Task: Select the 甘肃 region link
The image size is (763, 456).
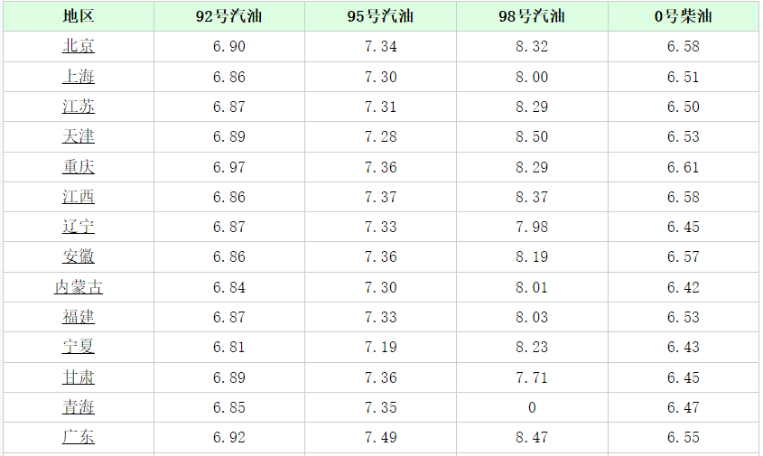Action: point(79,377)
